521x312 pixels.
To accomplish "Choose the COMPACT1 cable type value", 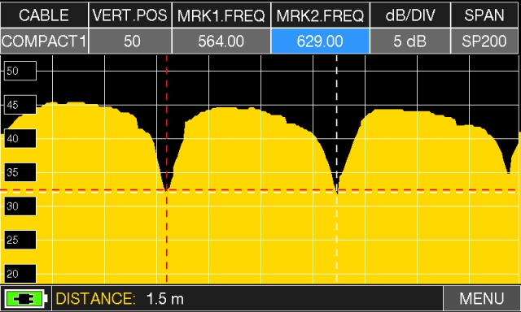I will coord(44,41).
